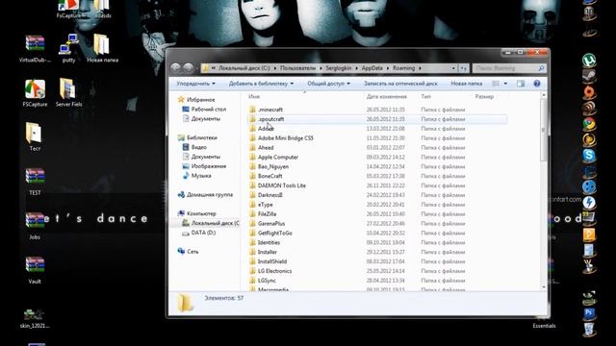
Task: Select Домашняя группа in navigation pane
Action: tap(205, 194)
